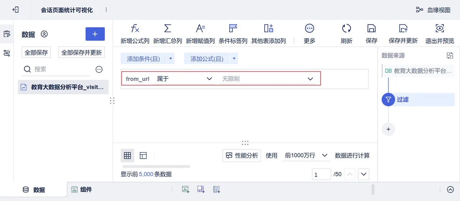
Task: Open the more options circle beside search
Action: click(99, 70)
